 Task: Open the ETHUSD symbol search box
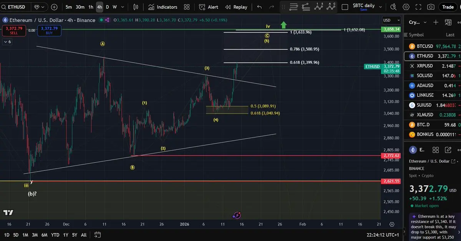(x=15, y=7)
